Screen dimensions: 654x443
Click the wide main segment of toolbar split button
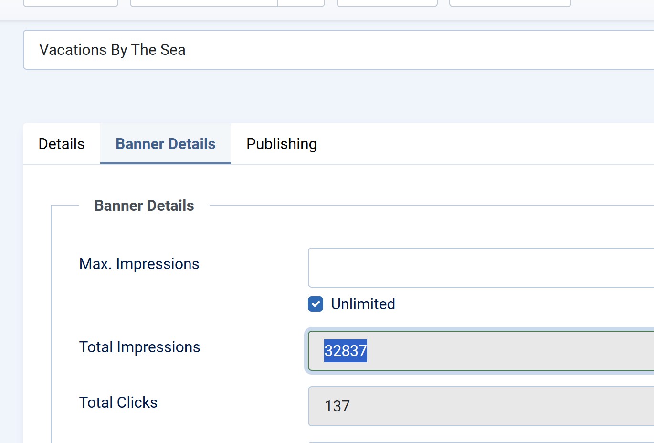click(204, 3)
